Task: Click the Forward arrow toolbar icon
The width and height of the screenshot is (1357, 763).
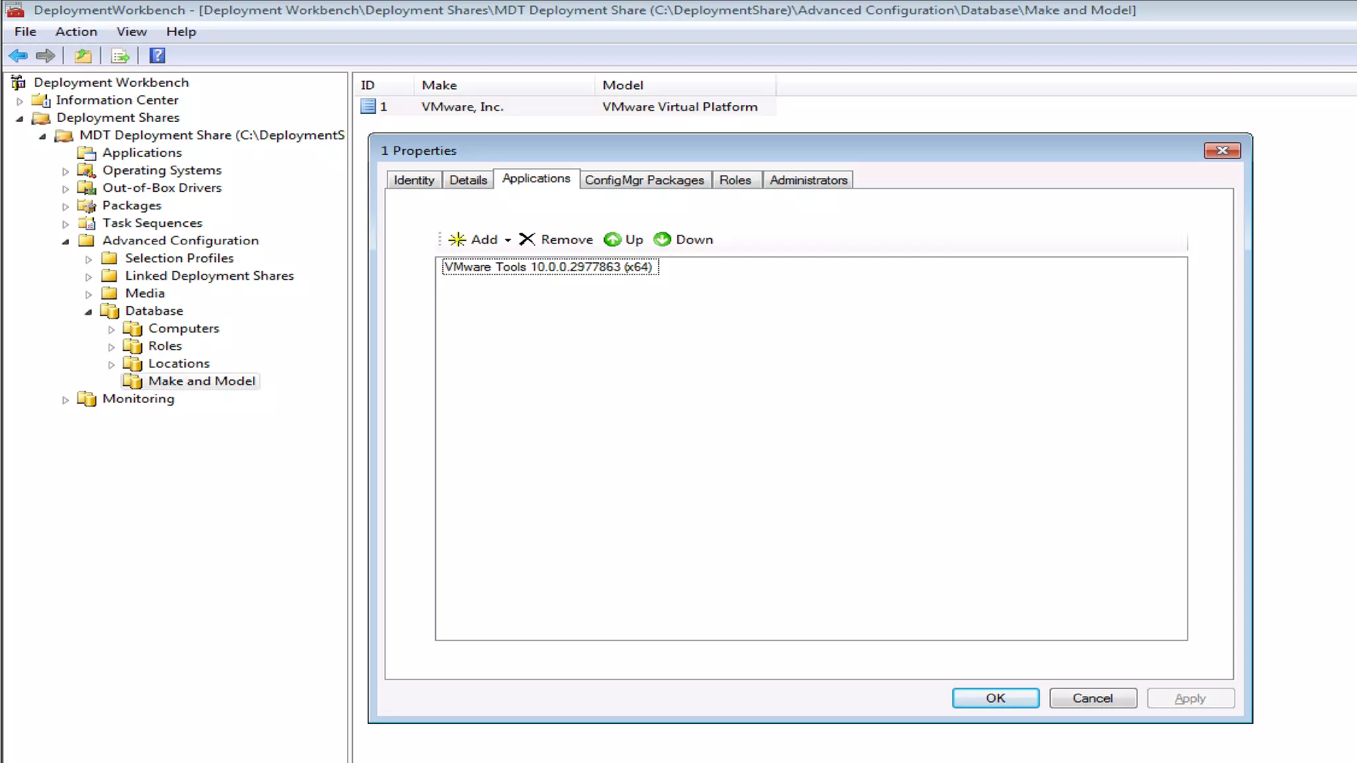Action: point(46,56)
